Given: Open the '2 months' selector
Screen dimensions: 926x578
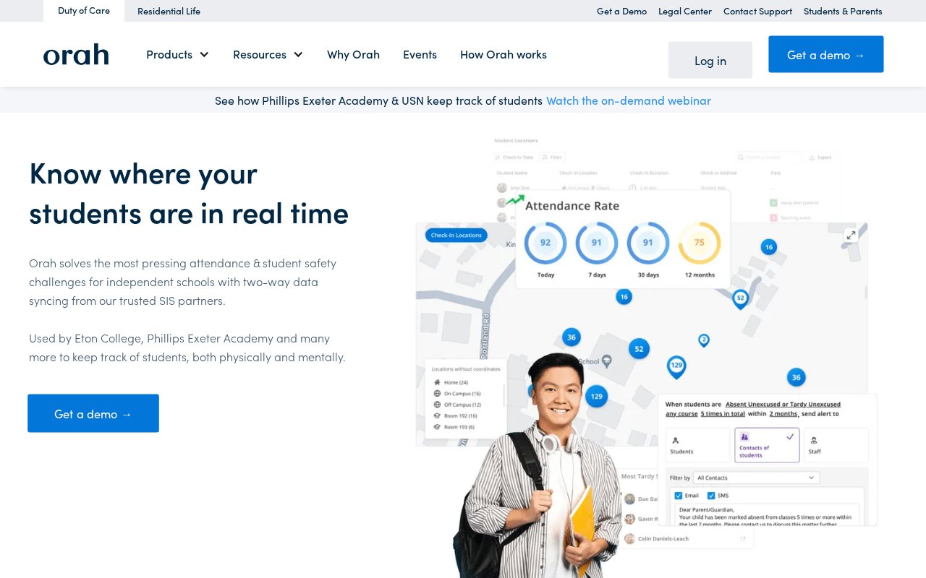Looking at the screenshot, I should coord(783,414).
